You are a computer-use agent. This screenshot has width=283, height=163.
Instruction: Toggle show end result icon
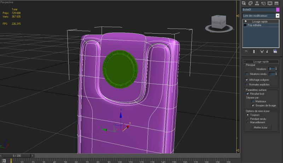click(253, 51)
